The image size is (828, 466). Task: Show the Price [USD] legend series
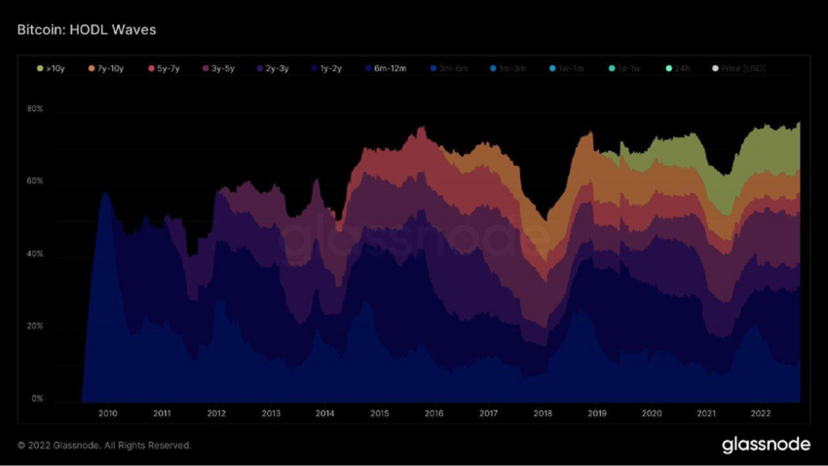coord(742,69)
